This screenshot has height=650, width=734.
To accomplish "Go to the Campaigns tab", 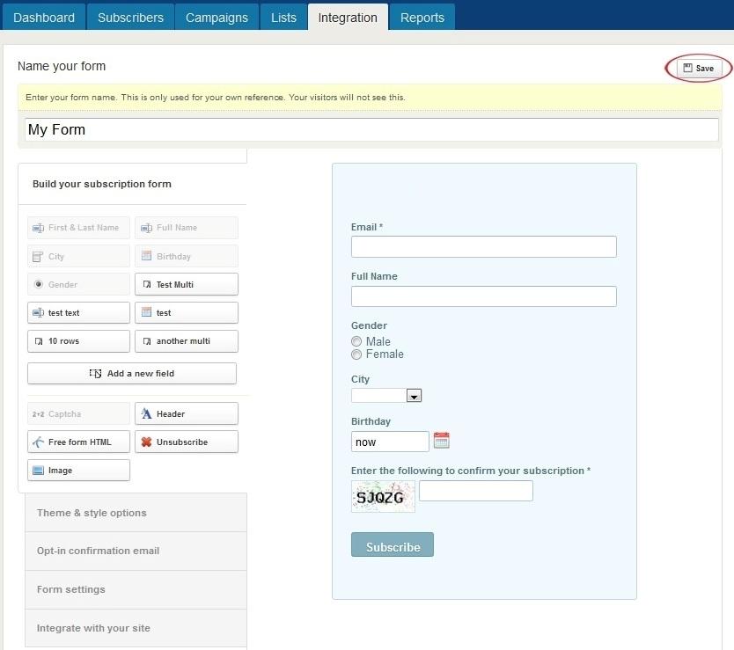I will point(217,18).
